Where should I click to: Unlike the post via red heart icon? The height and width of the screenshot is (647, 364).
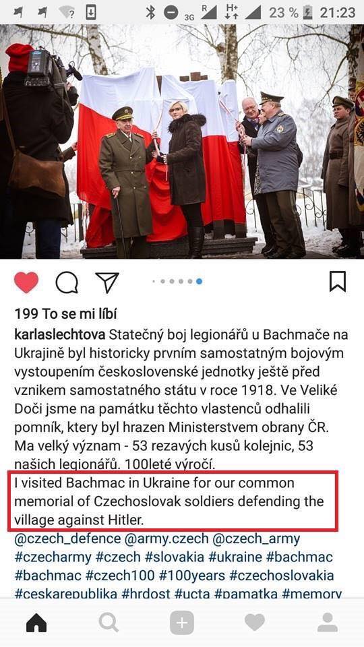pyautogui.click(x=26, y=282)
